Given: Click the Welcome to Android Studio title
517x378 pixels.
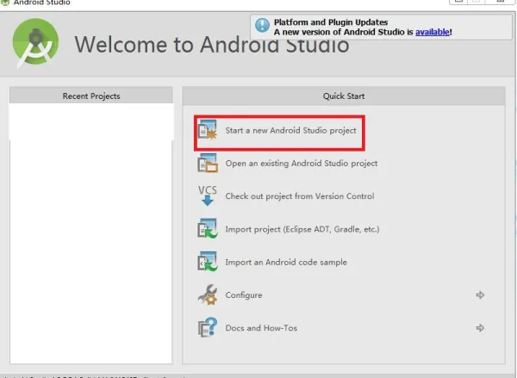Looking at the screenshot, I should (x=212, y=45).
